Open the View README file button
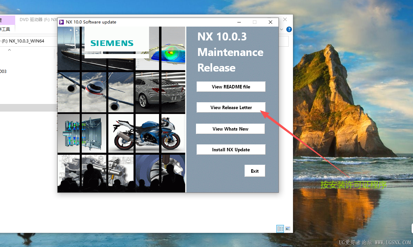 point(231,87)
